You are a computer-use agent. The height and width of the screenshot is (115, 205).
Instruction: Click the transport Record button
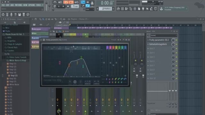[68, 6]
